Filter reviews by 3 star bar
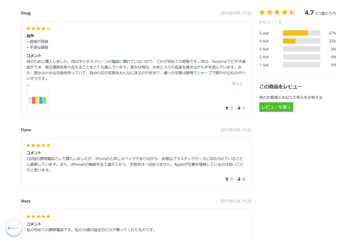The image size is (357, 242). coord(301,49)
